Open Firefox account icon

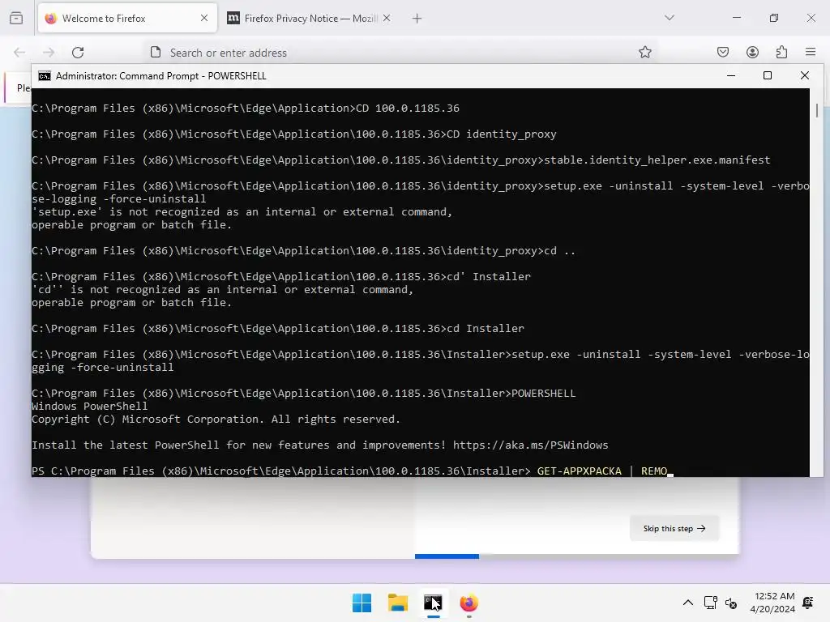coord(752,53)
